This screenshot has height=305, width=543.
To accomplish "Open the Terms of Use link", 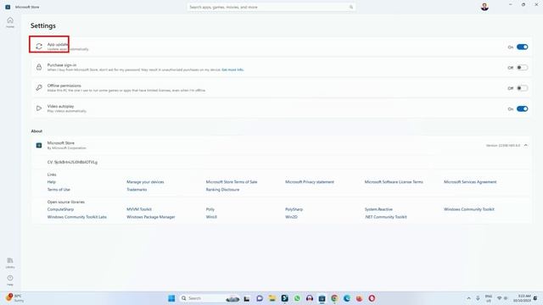I will 59,190.
